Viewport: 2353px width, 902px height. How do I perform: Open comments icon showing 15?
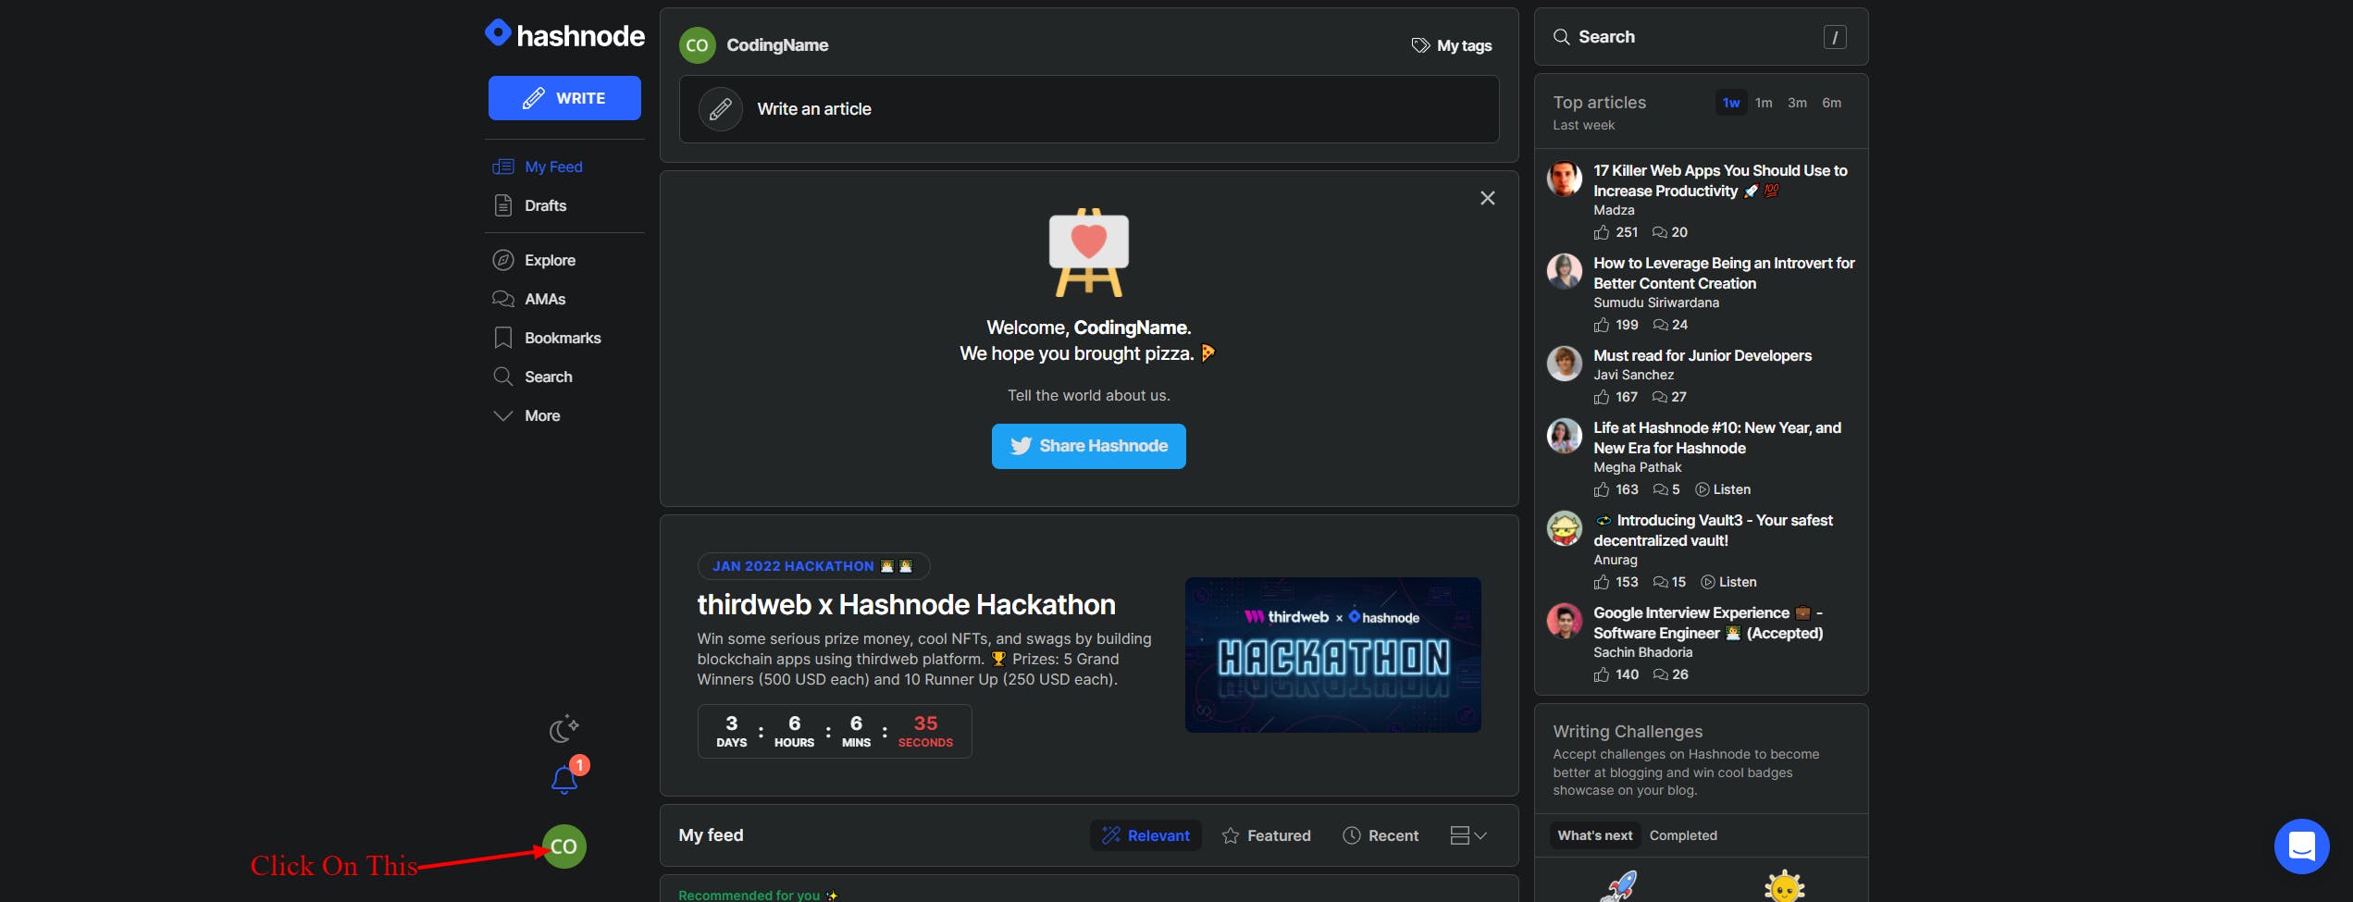(x=1661, y=582)
